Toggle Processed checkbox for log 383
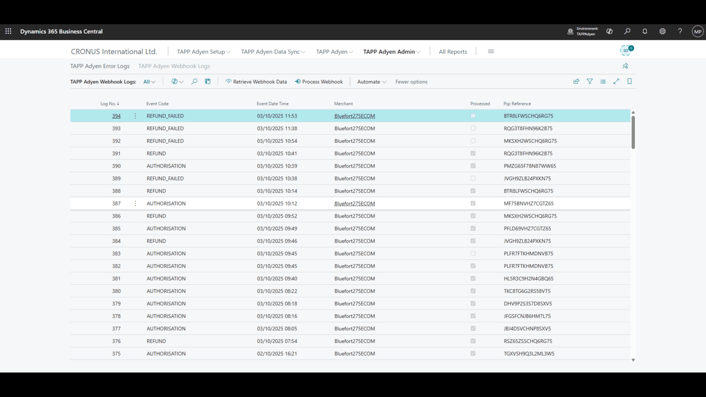706x397 pixels. (473, 254)
